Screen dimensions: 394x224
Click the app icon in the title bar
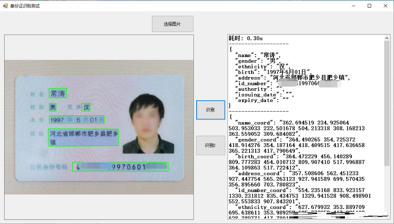tap(5, 6)
